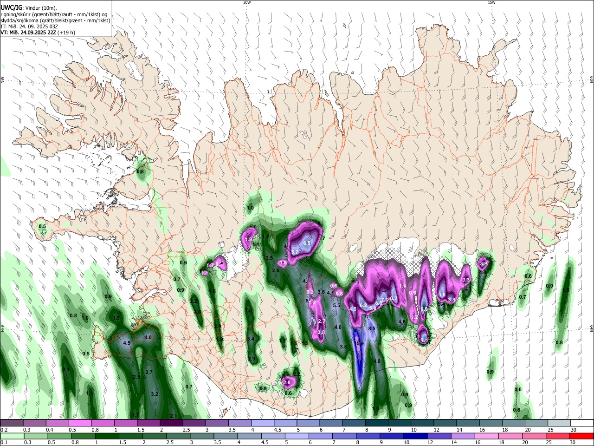This screenshot has width=594, height=446.
Task: Click the 3.2 precipitation value offshore southwest
Action: tap(155, 394)
